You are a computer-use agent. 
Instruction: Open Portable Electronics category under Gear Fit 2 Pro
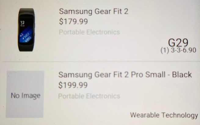coord(89,96)
